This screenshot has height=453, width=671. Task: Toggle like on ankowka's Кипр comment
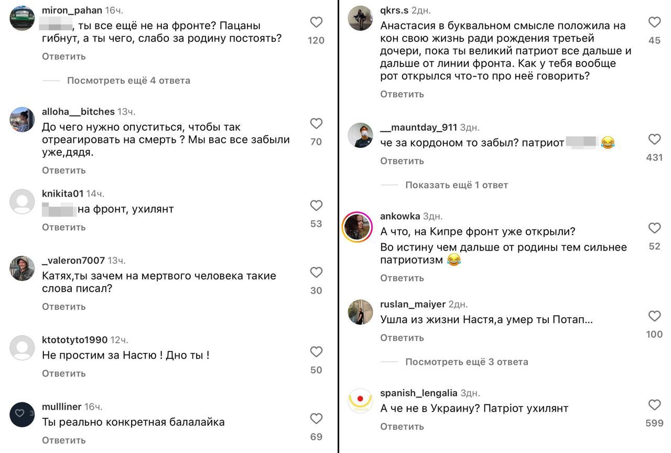pos(654,228)
